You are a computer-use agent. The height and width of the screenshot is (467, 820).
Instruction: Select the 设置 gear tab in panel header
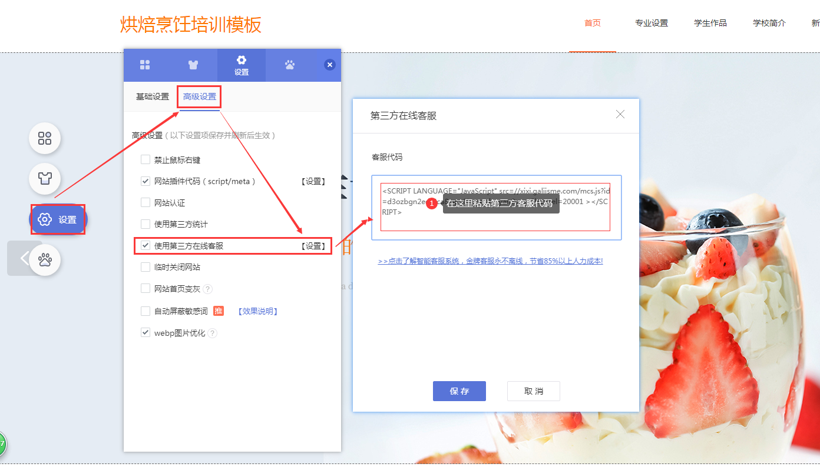[242, 65]
